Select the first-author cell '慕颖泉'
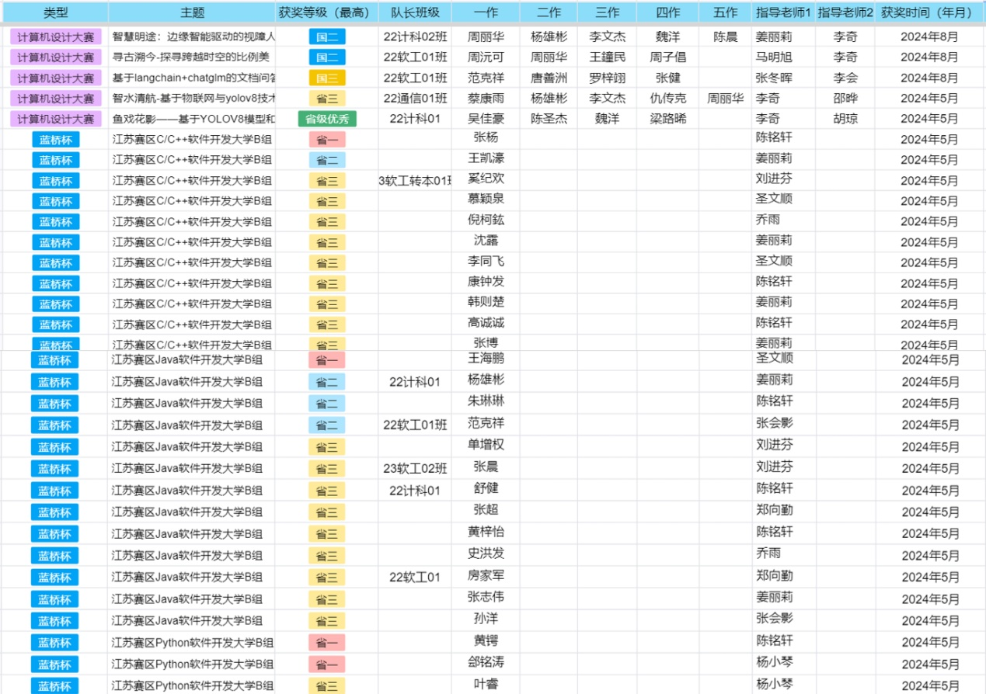 point(486,199)
